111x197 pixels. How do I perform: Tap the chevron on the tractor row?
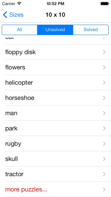click(x=104, y=174)
